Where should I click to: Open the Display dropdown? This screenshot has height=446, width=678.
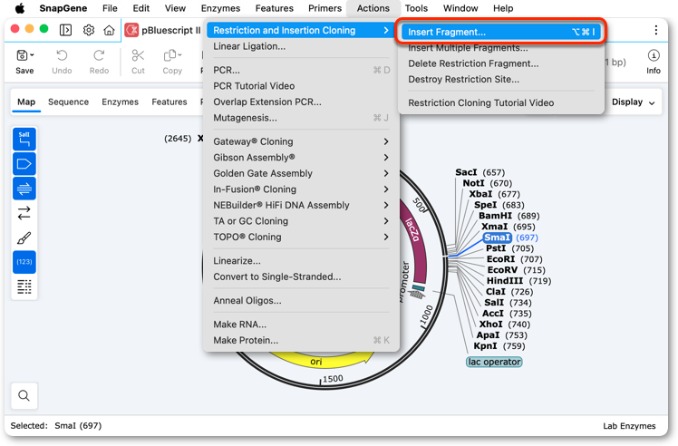click(633, 102)
